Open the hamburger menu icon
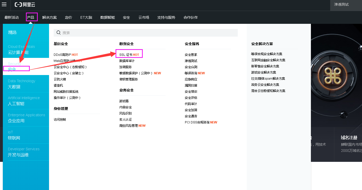Viewport: 362px width, 190px height. [4, 4]
